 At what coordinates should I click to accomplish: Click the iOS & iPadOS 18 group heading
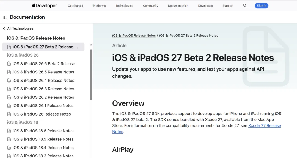23,122
